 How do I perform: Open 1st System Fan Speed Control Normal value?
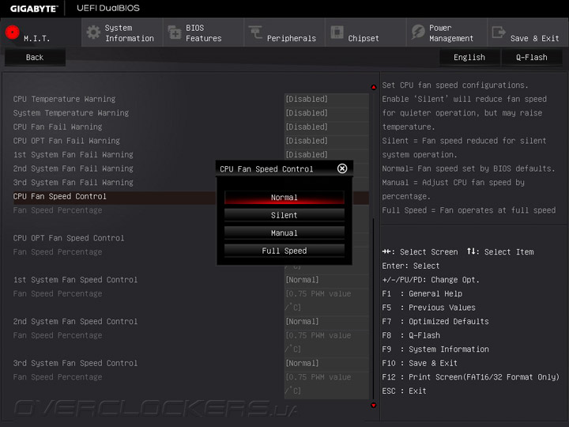(x=326, y=280)
